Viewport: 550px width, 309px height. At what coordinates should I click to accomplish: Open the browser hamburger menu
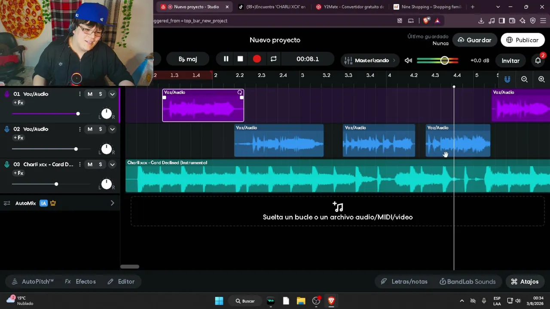[x=543, y=21]
